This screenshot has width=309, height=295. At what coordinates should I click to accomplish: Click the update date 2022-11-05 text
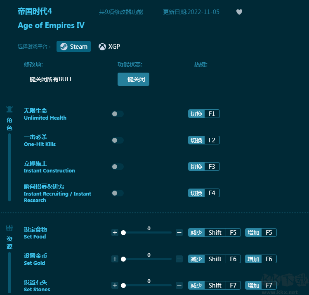click(x=191, y=12)
